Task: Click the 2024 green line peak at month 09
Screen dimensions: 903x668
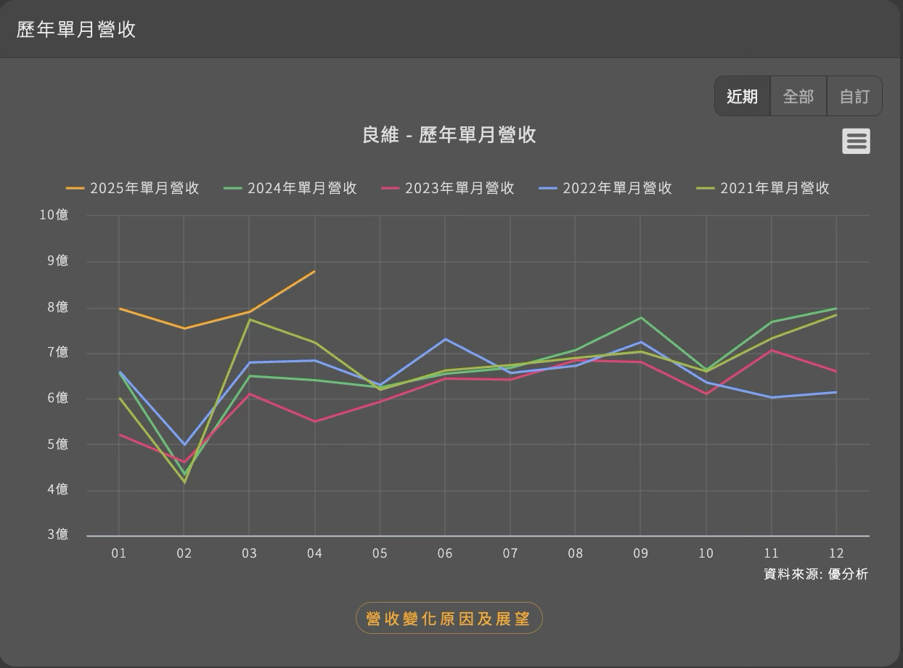Action: [x=640, y=317]
